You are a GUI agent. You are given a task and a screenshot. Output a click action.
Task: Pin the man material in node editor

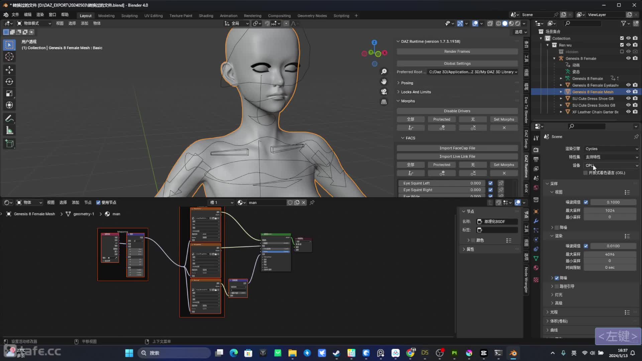[312, 203]
